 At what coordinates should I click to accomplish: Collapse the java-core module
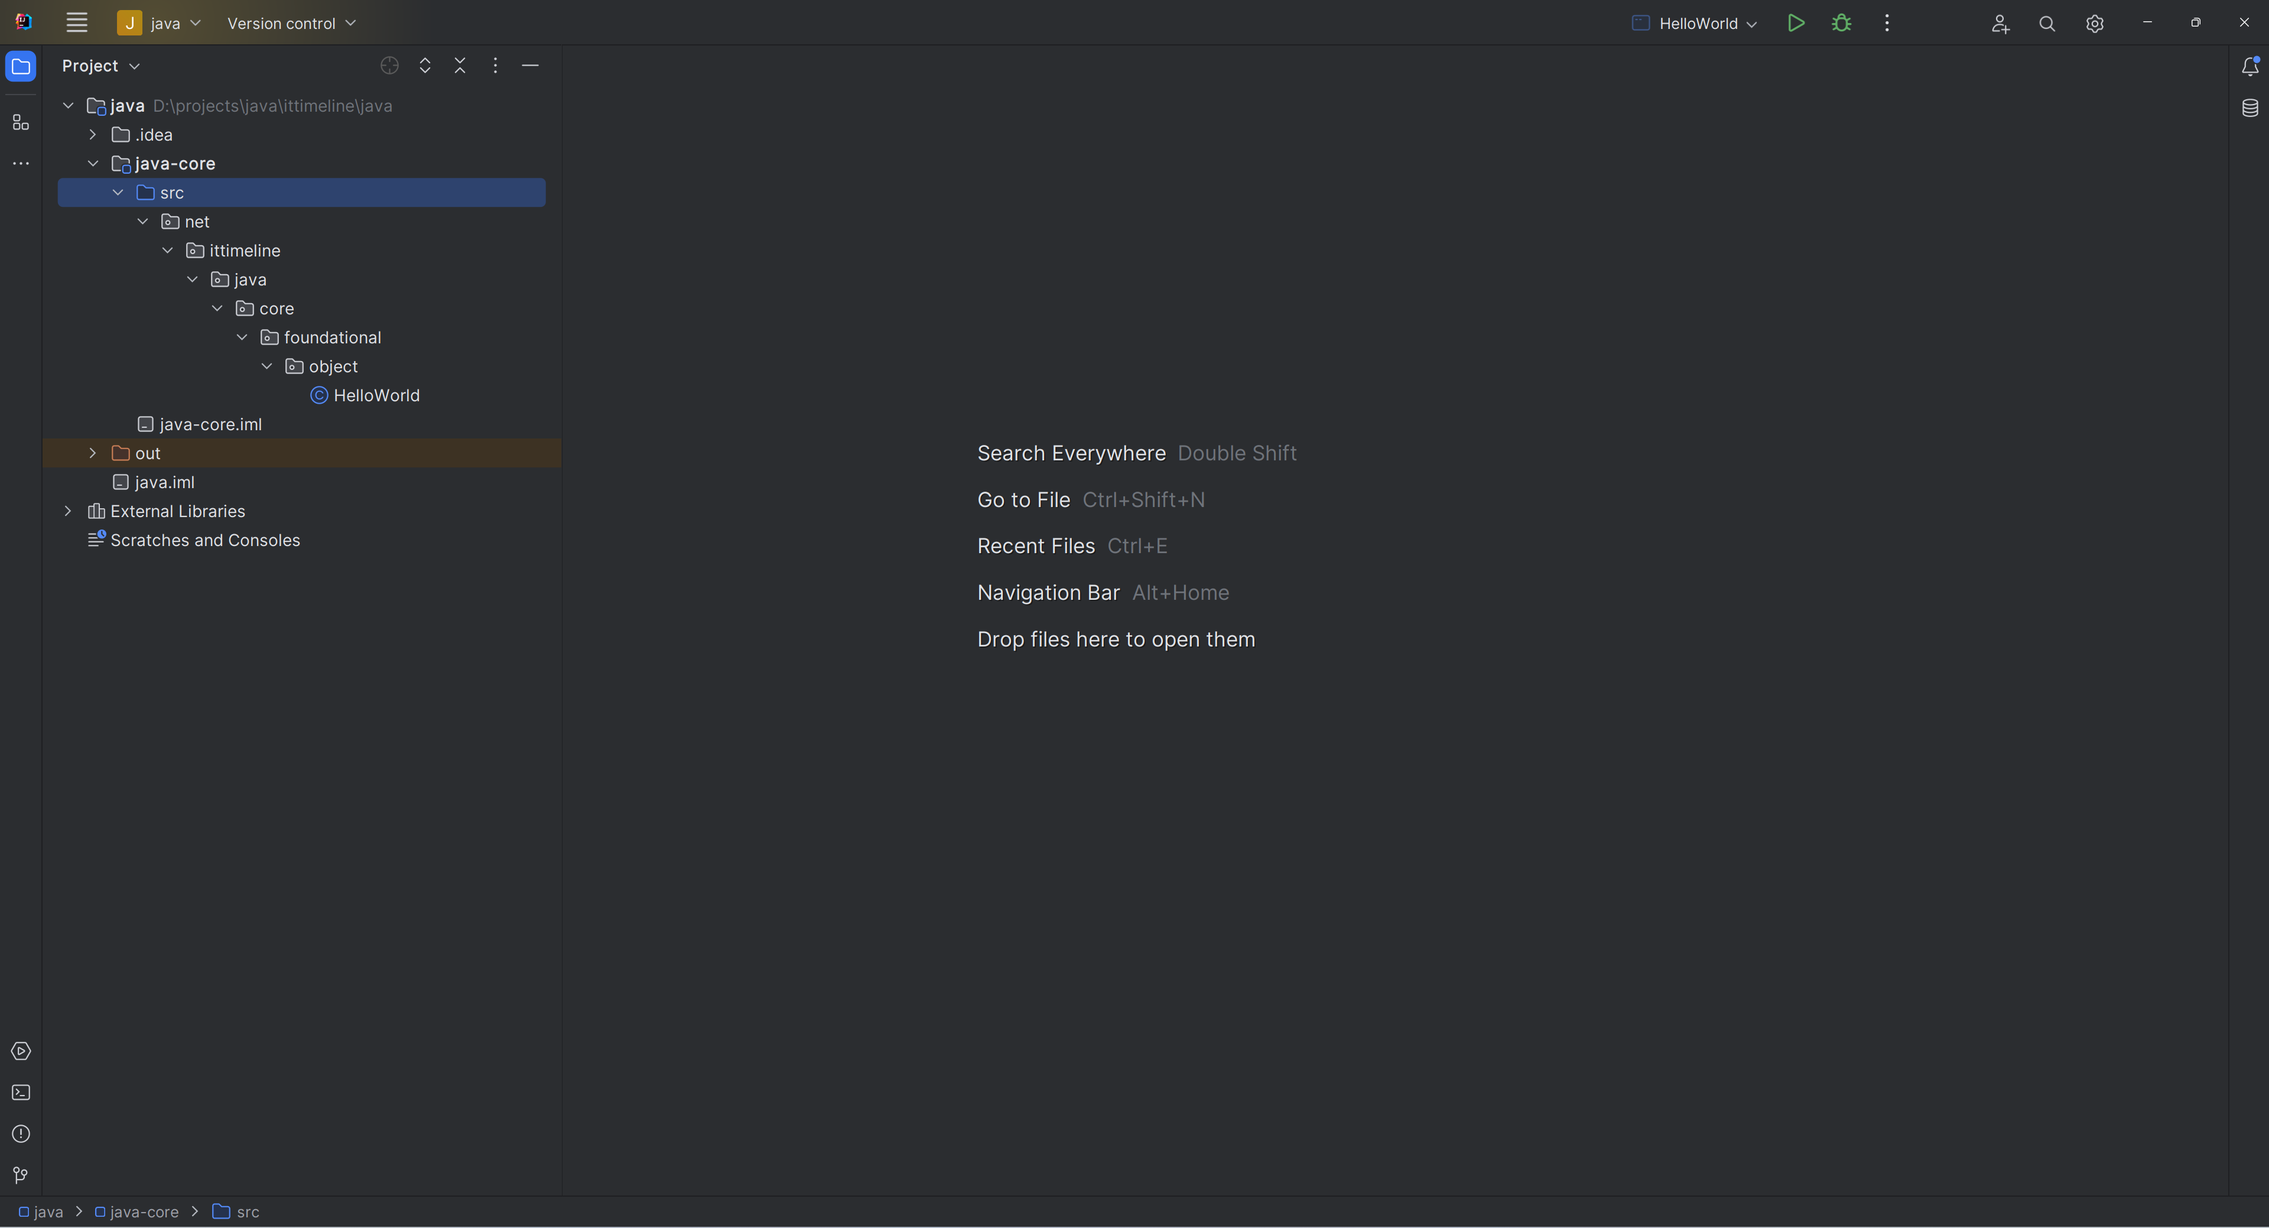click(x=93, y=164)
